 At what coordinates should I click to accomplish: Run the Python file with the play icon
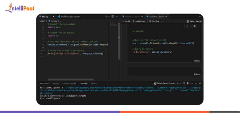(x=106, y=16)
